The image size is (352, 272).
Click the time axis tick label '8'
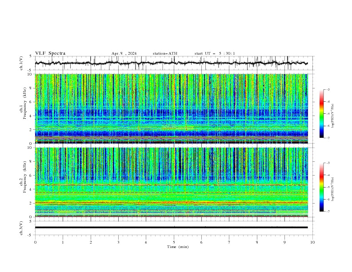click(257, 242)
